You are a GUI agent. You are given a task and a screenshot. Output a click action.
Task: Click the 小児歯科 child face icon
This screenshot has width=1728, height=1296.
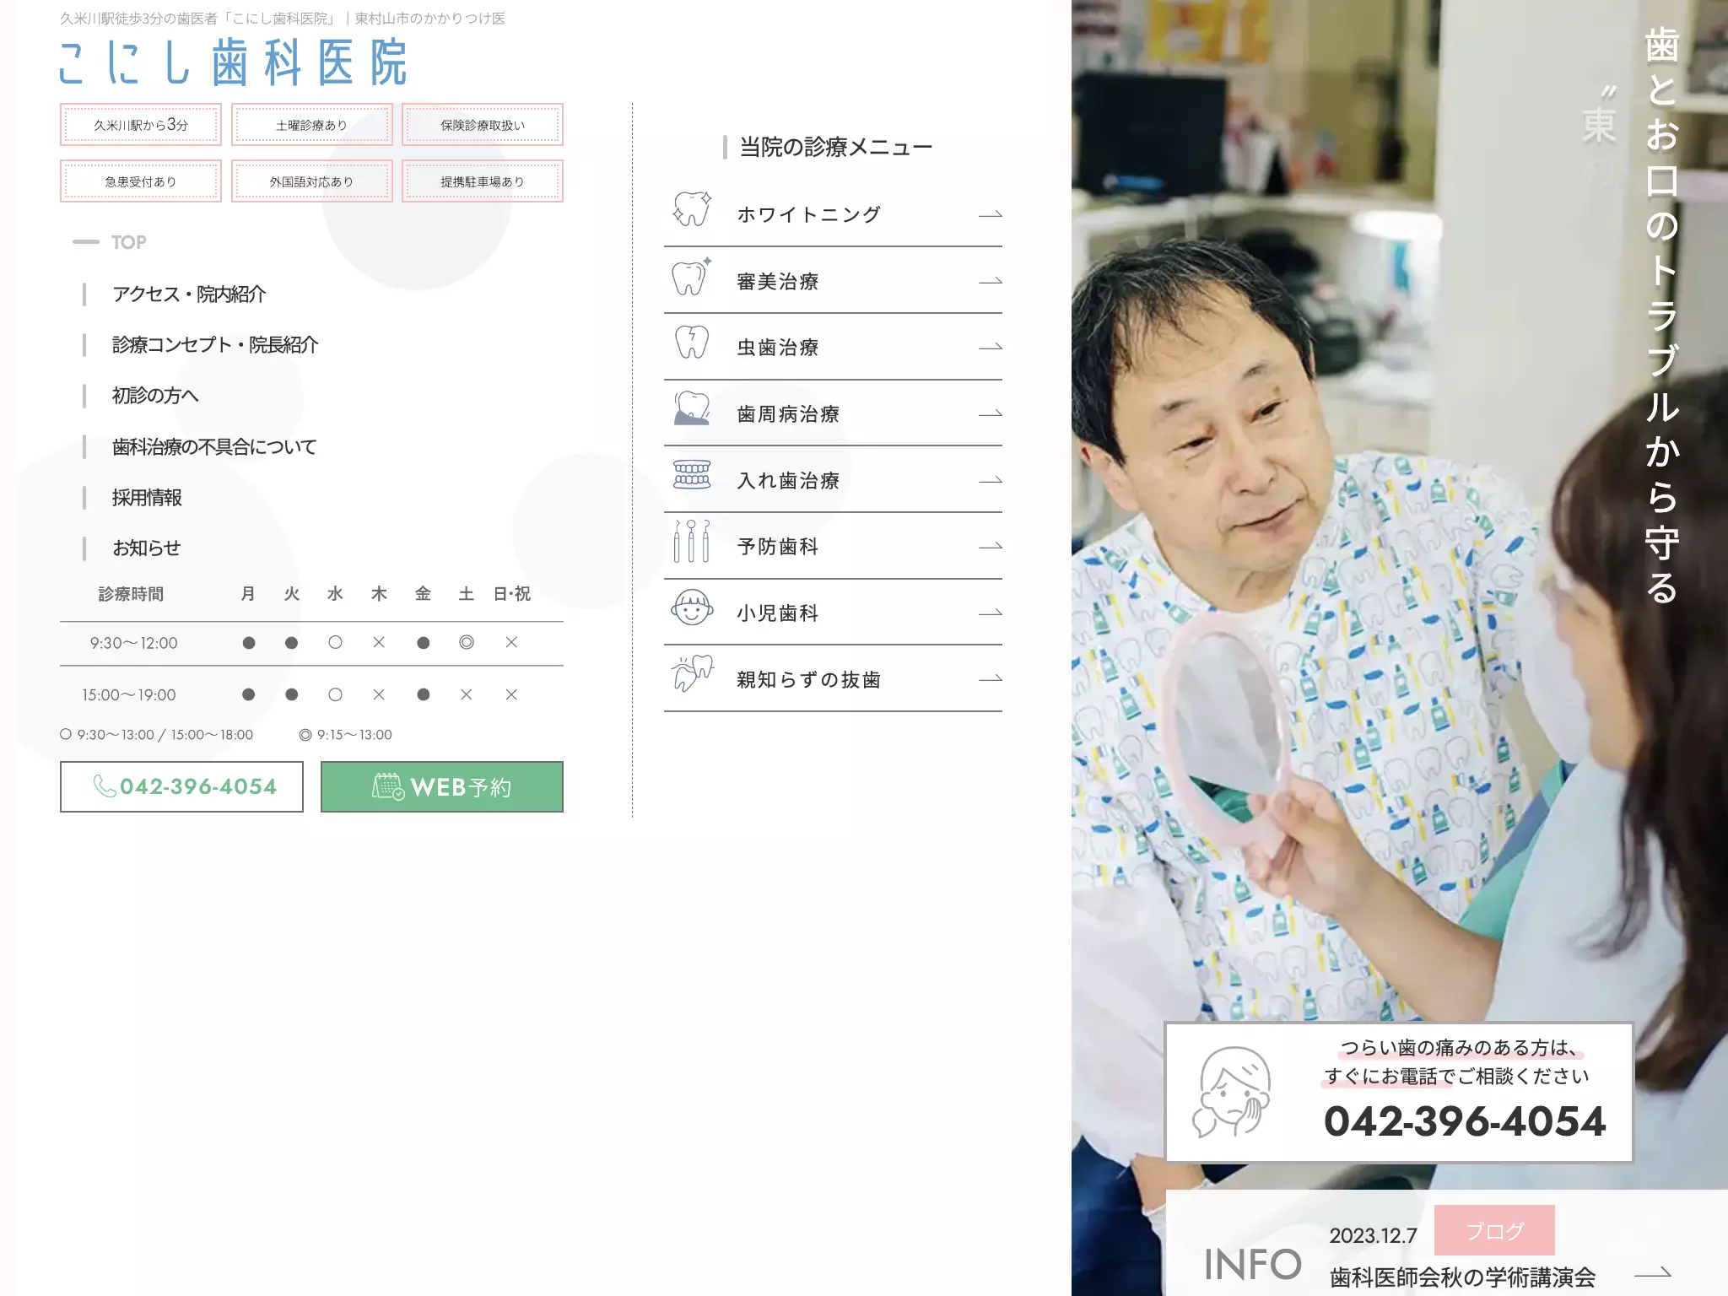692,607
